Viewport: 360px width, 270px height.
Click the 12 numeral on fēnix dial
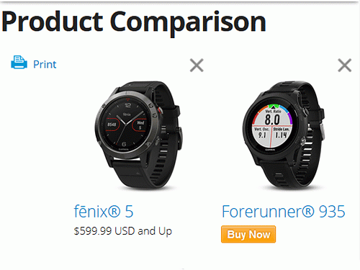point(127,104)
